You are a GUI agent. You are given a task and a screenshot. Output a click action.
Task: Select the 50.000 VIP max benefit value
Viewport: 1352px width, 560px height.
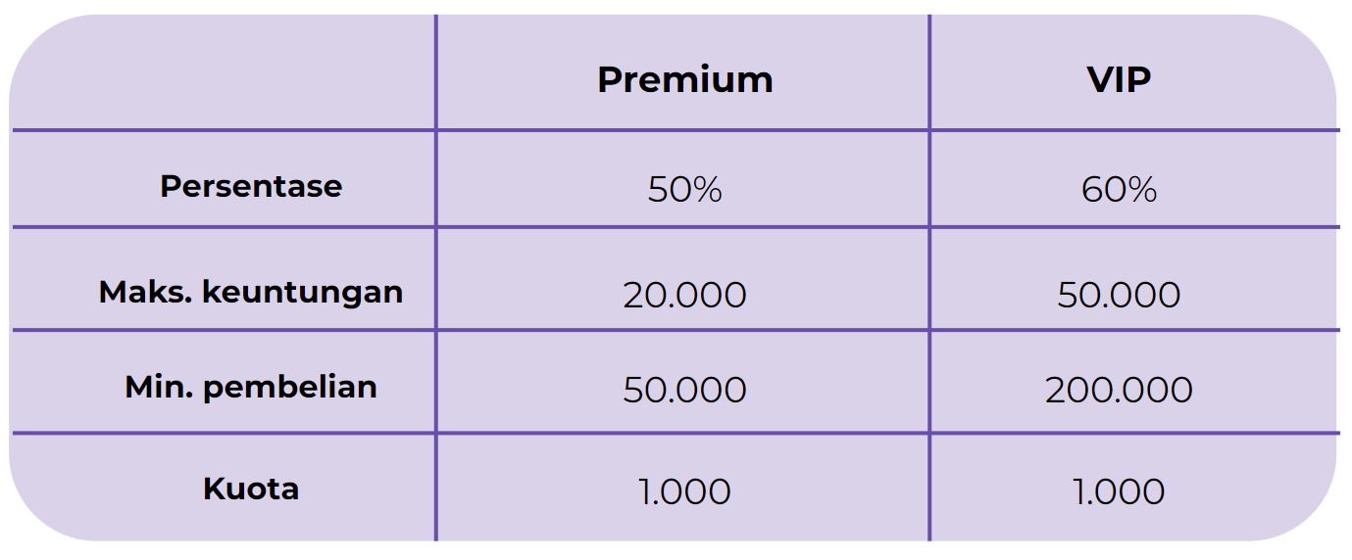click(1119, 295)
